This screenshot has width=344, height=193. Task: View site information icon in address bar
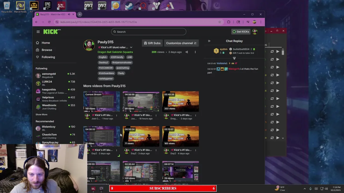pos(57,22)
